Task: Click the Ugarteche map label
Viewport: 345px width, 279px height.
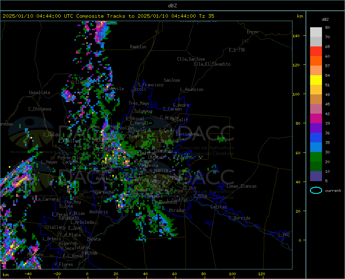Action: pos(103,192)
